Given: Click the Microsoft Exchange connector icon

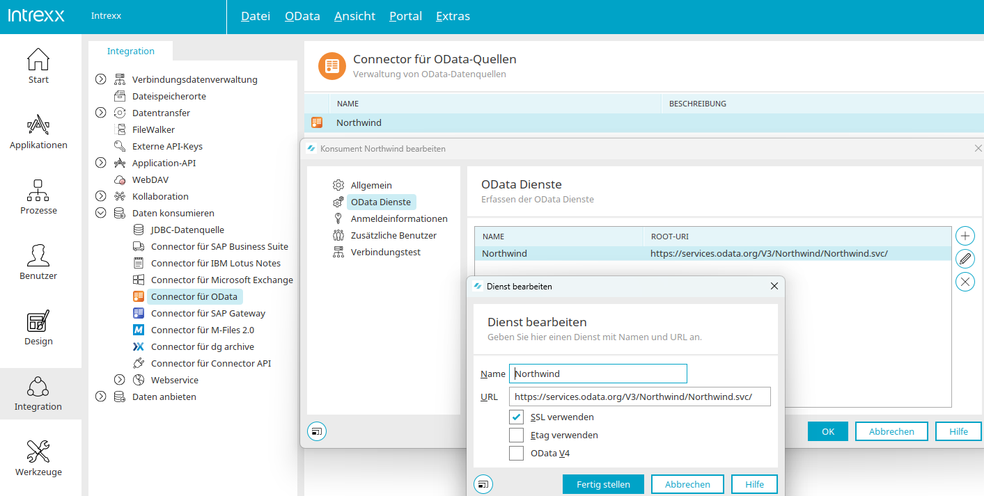Looking at the screenshot, I should click(x=138, y=280).
